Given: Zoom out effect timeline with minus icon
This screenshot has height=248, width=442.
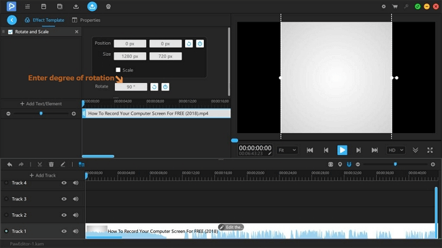Looking at the screenshot, I should (x=8, y=113).
